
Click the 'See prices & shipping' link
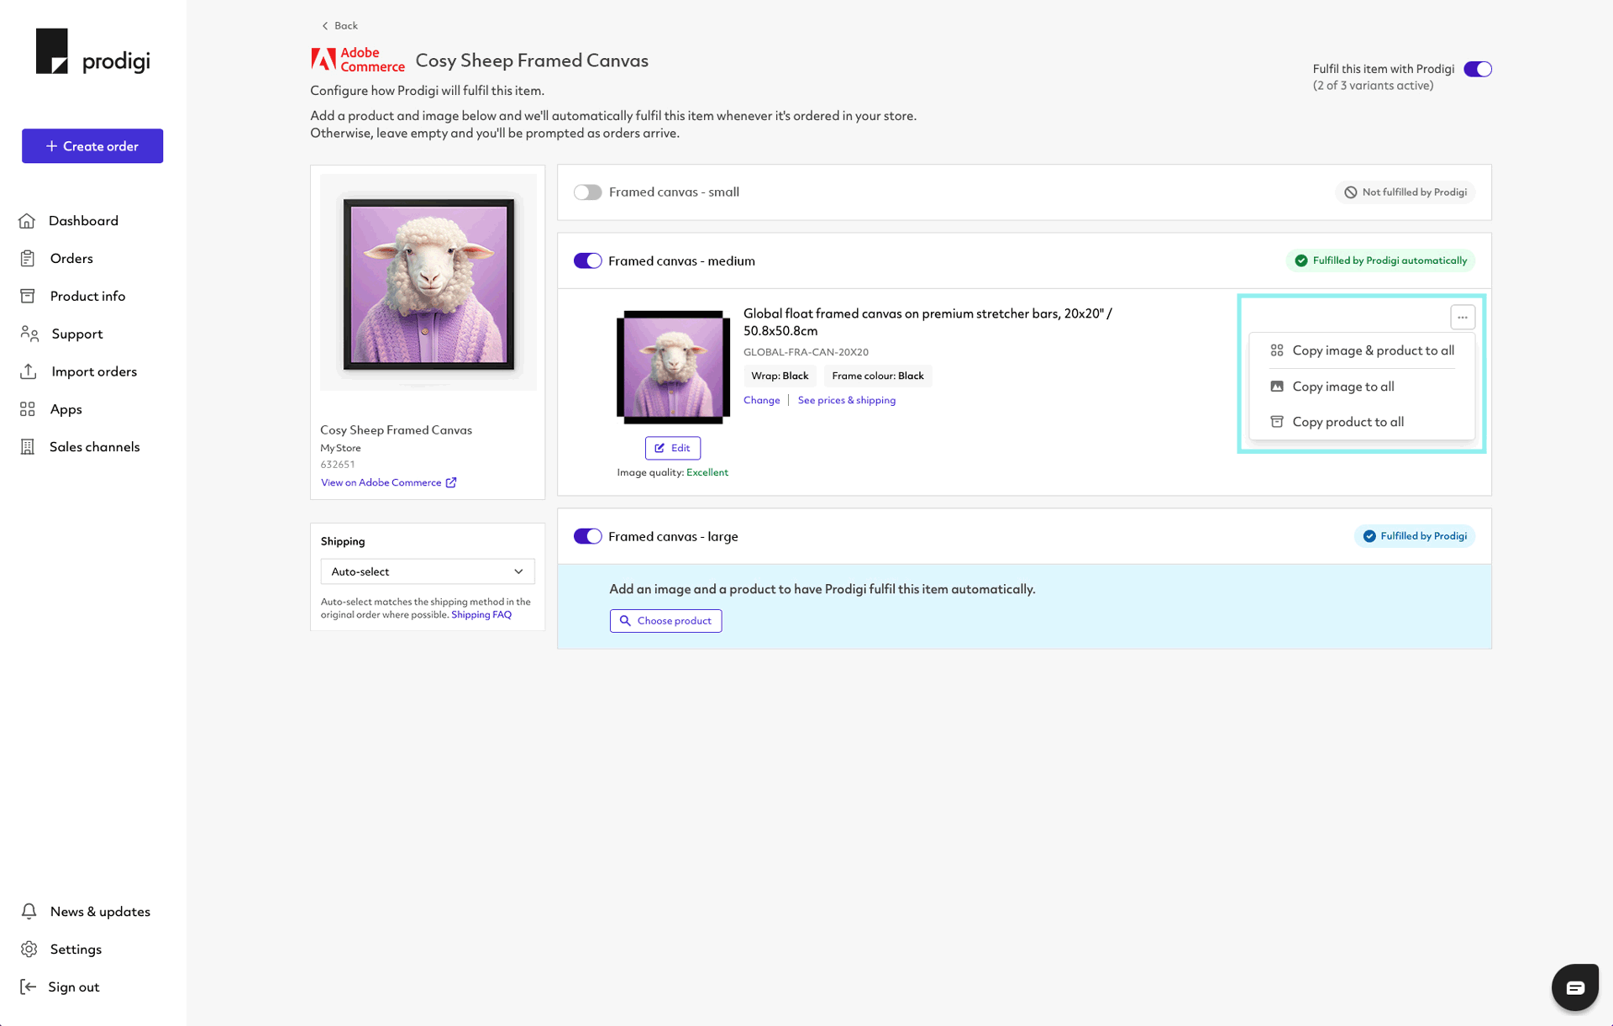847,400
